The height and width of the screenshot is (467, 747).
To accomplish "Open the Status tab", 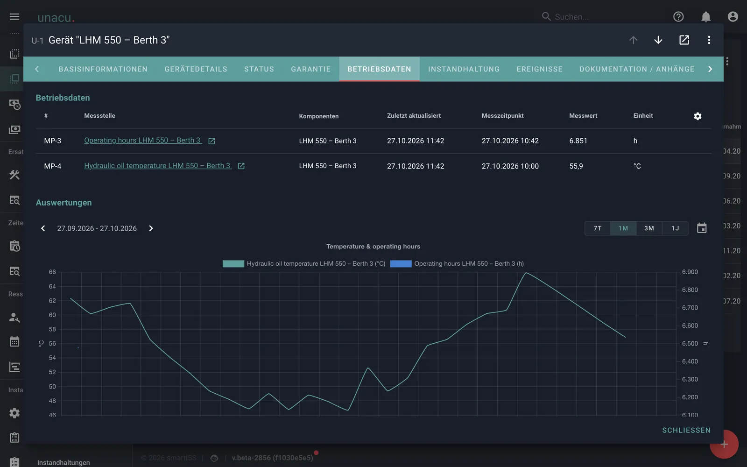I will [x=259, y=69].
